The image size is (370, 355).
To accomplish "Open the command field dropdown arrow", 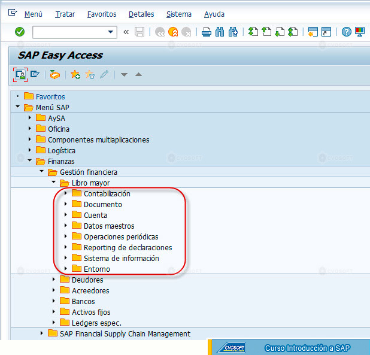I will 110,32.
